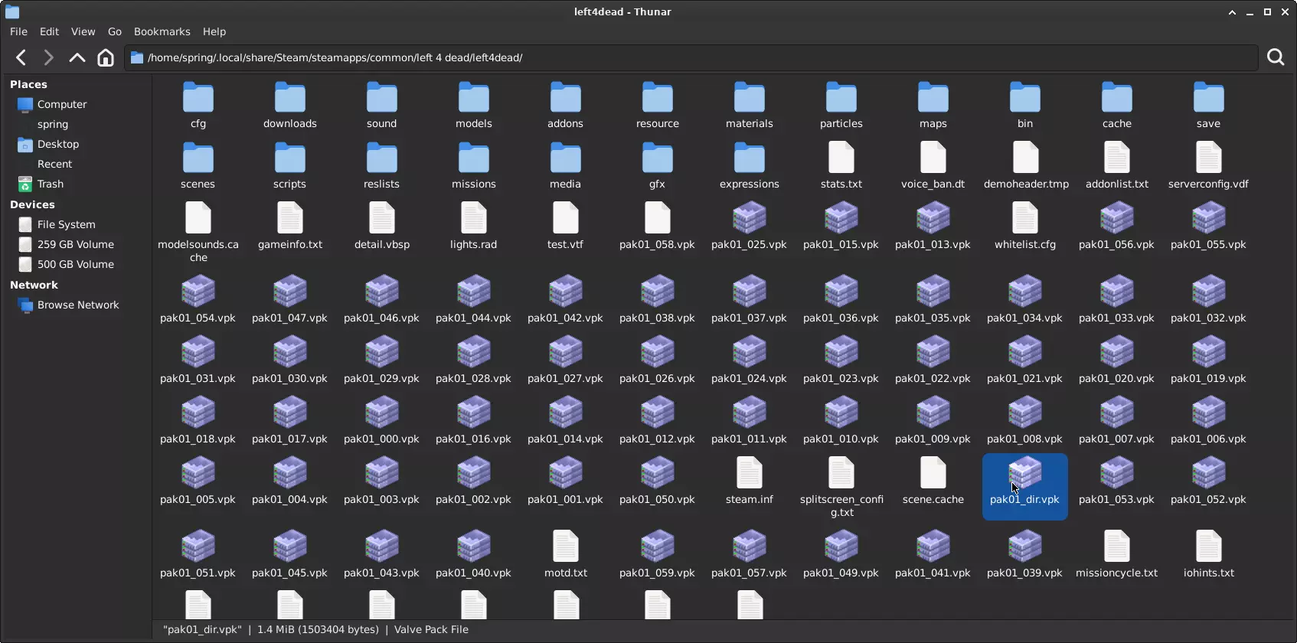The width and height of the screenshot is (1297, 643).
Task: Select the splitscreen_config.txt file name
Action: coord(841,506)
